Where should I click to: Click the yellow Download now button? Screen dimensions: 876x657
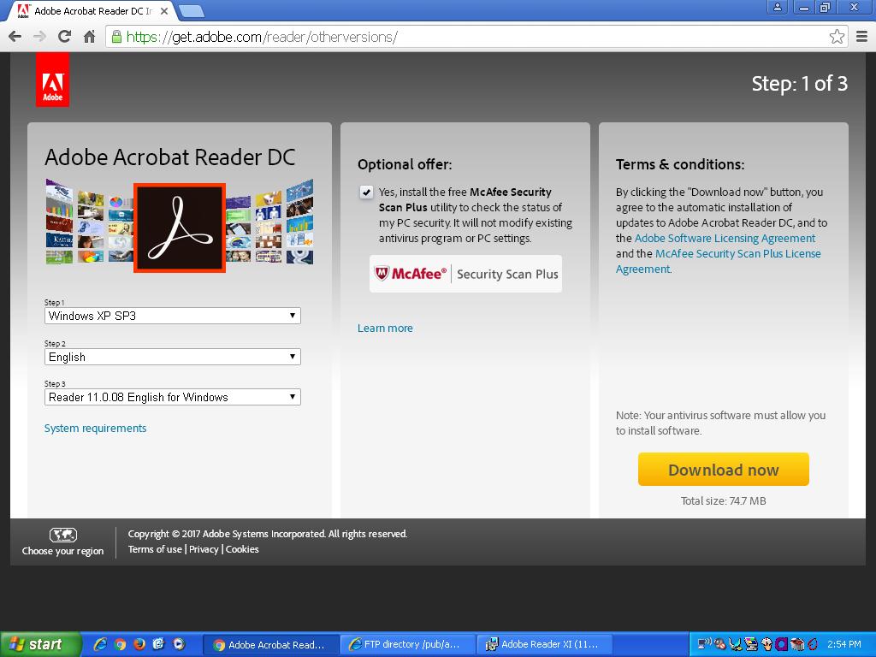[724, 470]
